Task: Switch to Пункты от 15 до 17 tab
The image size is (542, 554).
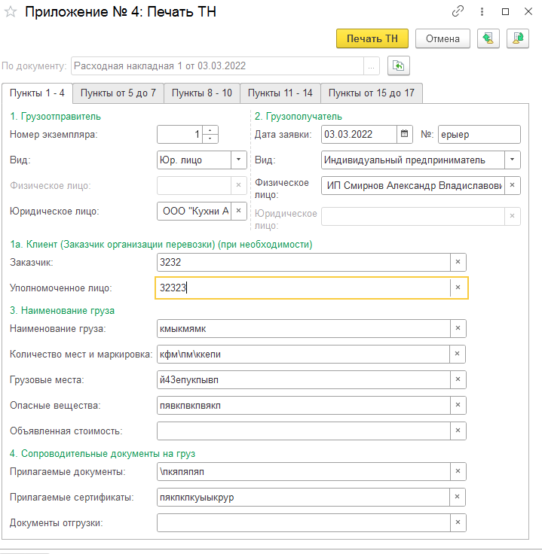Action: tap(372, 93)
